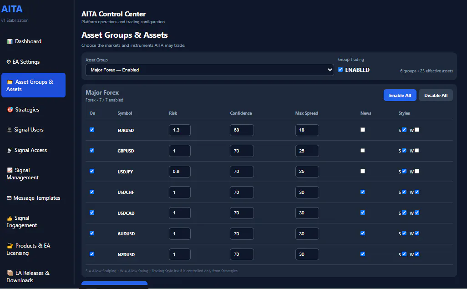
Task: Click '6 groups • 25 effective assets' text
Action: point(426,71)
